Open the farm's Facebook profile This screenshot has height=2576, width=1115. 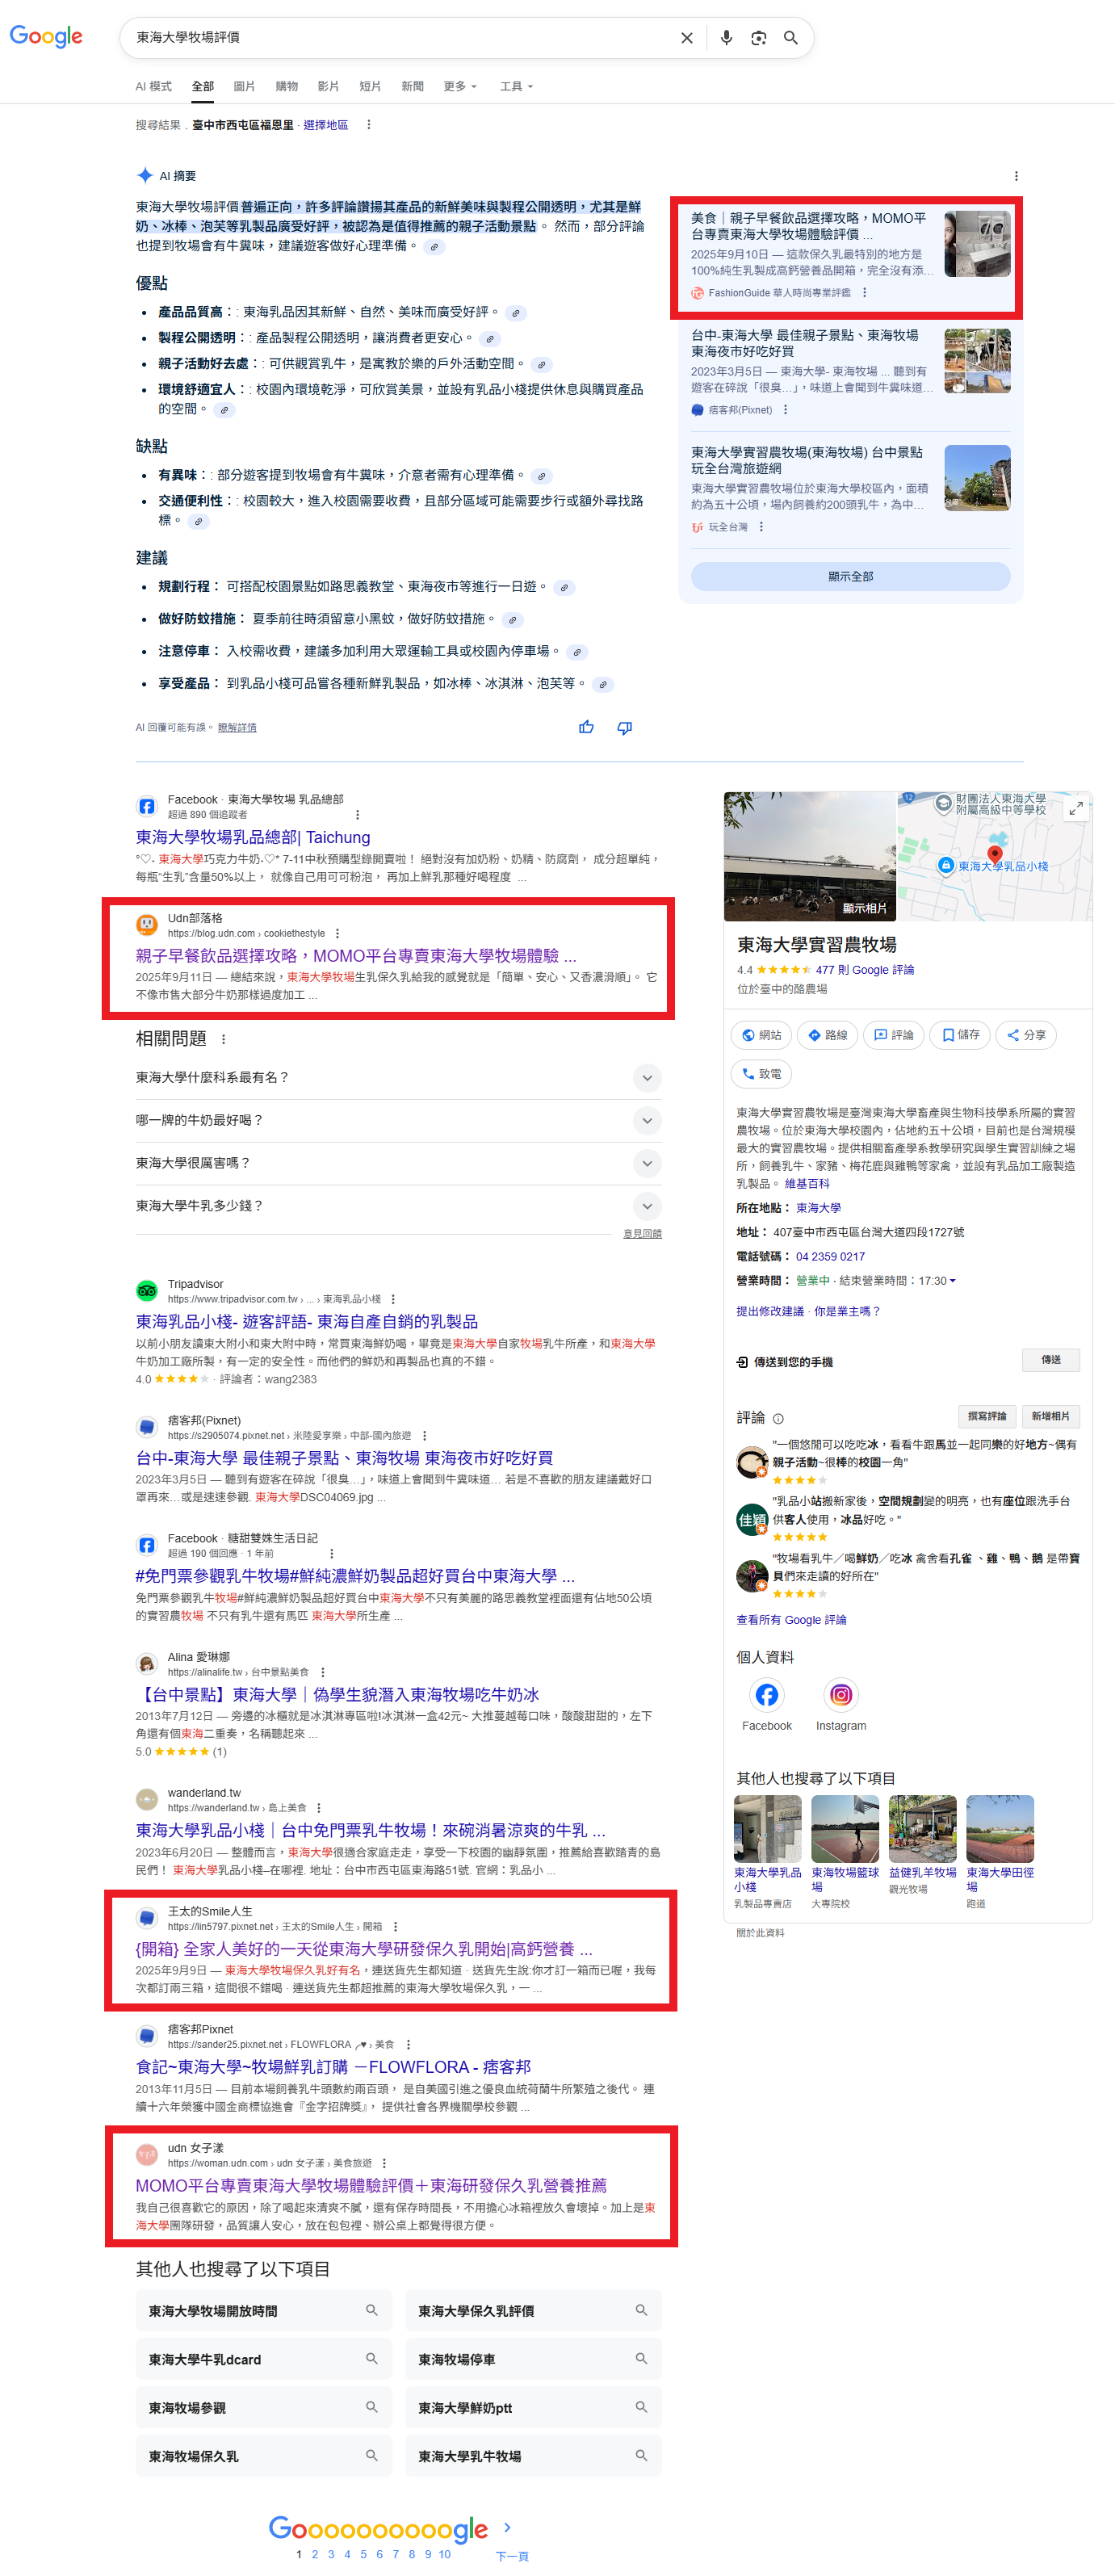(766, 1694)
